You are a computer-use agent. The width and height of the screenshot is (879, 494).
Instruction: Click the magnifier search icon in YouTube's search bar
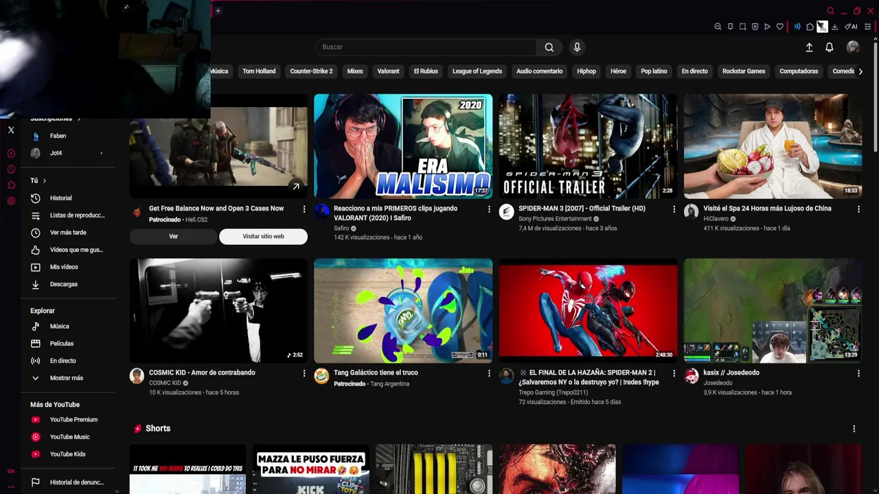tap(549, 47)
